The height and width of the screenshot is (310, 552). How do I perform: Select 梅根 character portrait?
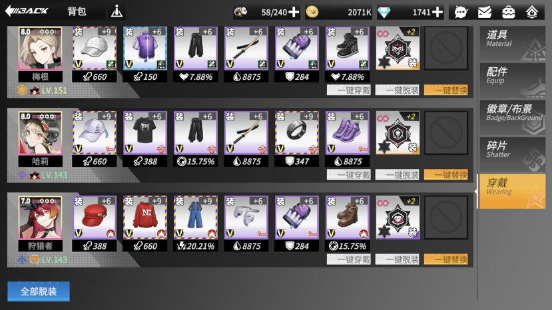click(40, 49)
